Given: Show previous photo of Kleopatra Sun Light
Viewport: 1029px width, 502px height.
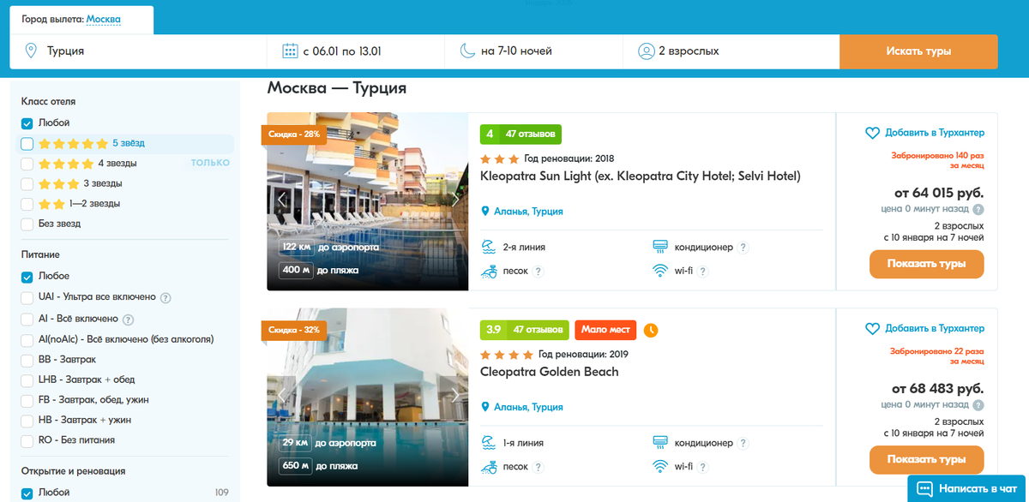Looking at the screenshot, I should coord(280,199).
